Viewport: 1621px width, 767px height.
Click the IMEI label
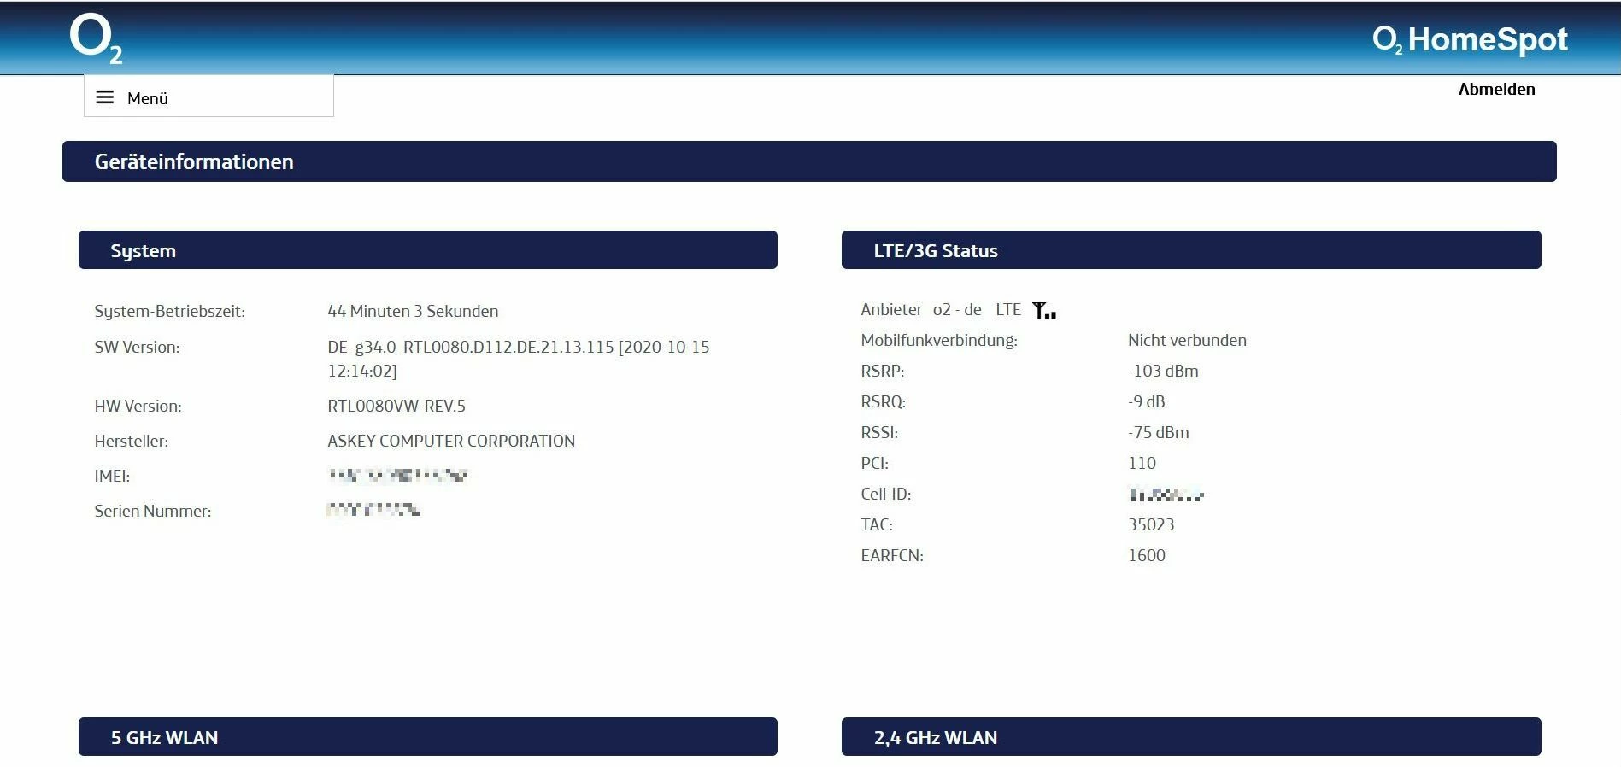pos(112,476)
